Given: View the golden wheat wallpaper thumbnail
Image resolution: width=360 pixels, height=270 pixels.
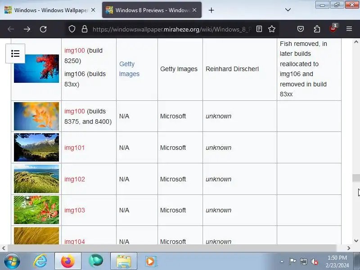Looking at the screenshot, I should point(36,235).
